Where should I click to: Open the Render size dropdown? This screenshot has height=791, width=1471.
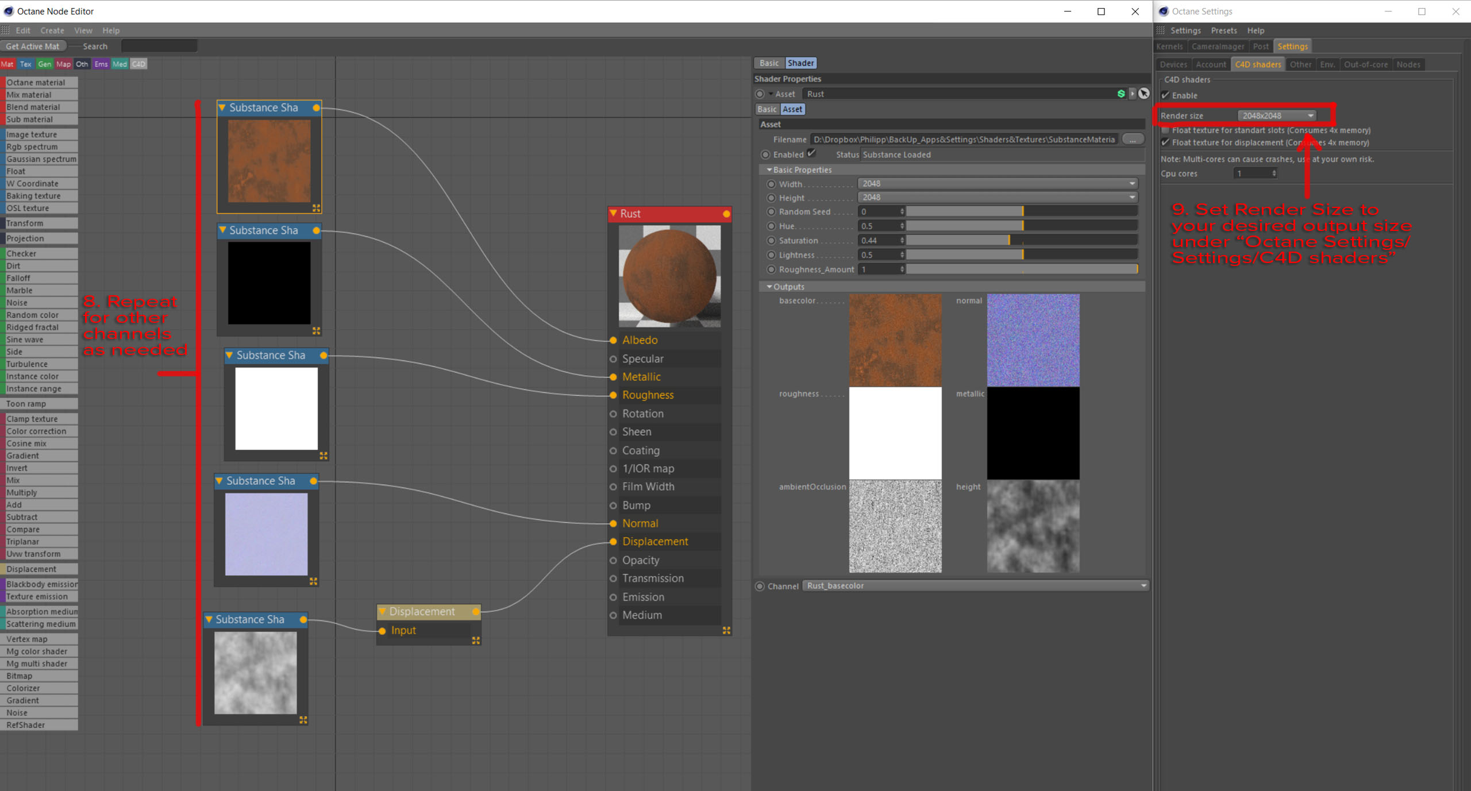click(x=1276, y=115)
